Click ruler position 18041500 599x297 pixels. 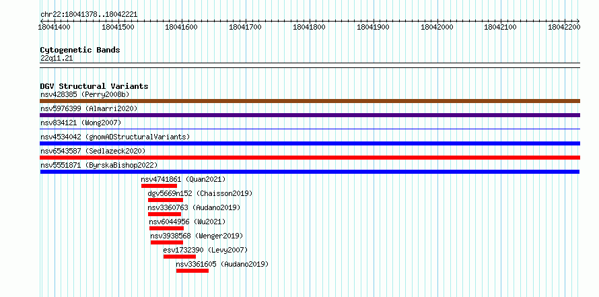click(x=118, y=27)
